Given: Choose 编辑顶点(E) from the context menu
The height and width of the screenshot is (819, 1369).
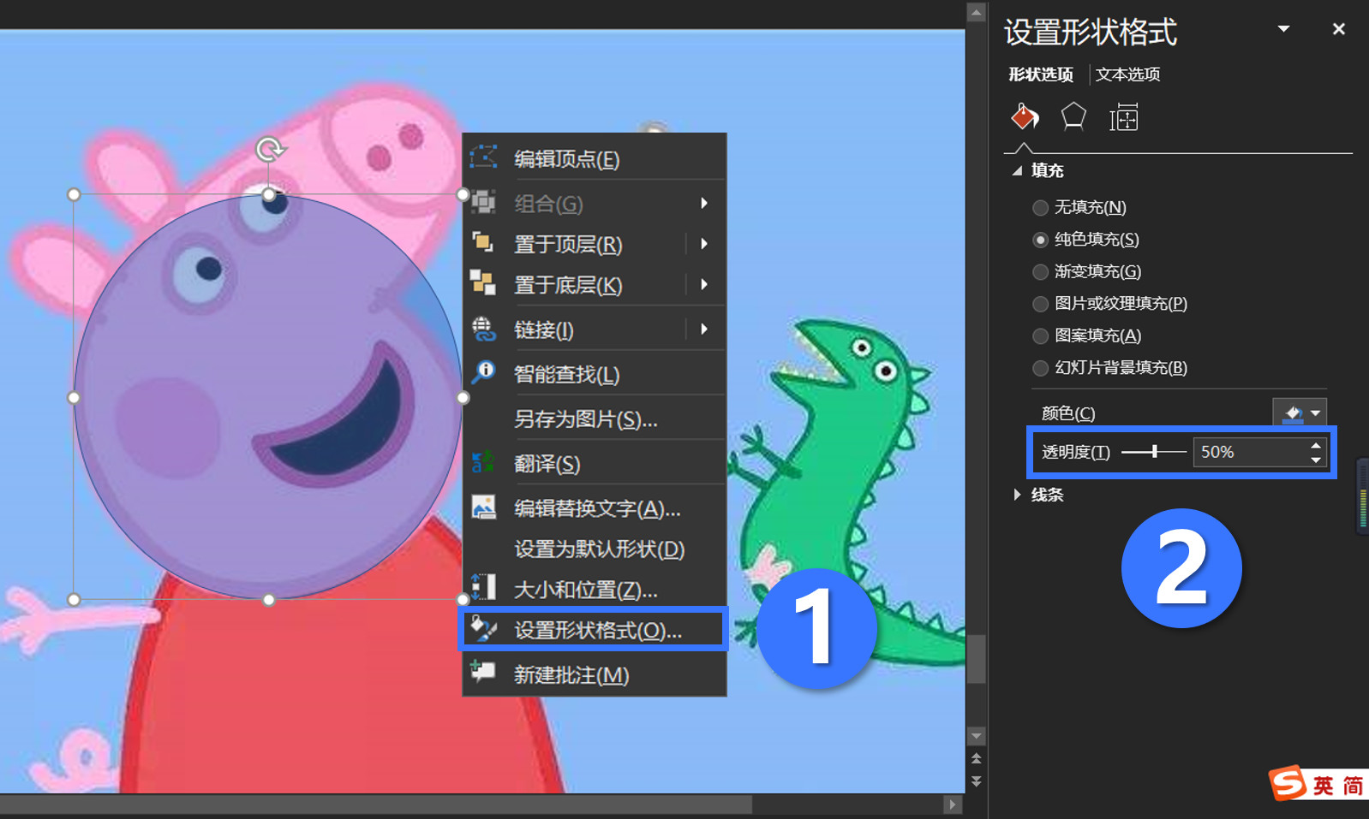Looking at the screenshot, I should pos(595,158).
